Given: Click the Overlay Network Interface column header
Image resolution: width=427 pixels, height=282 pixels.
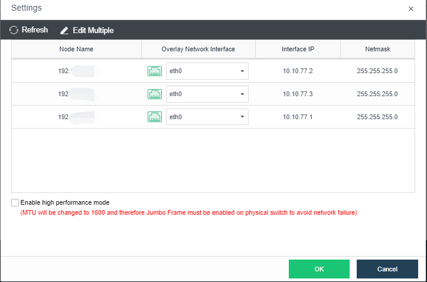Looking at the screenshot, I should coord(198,49).
